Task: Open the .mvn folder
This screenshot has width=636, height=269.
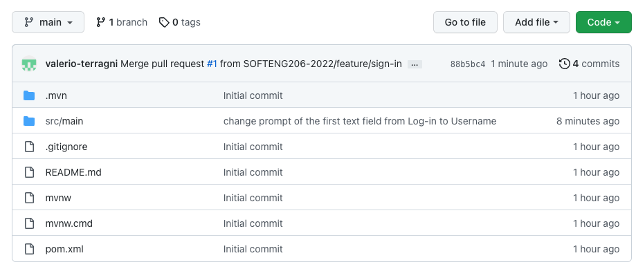Action: click(56, 95)
